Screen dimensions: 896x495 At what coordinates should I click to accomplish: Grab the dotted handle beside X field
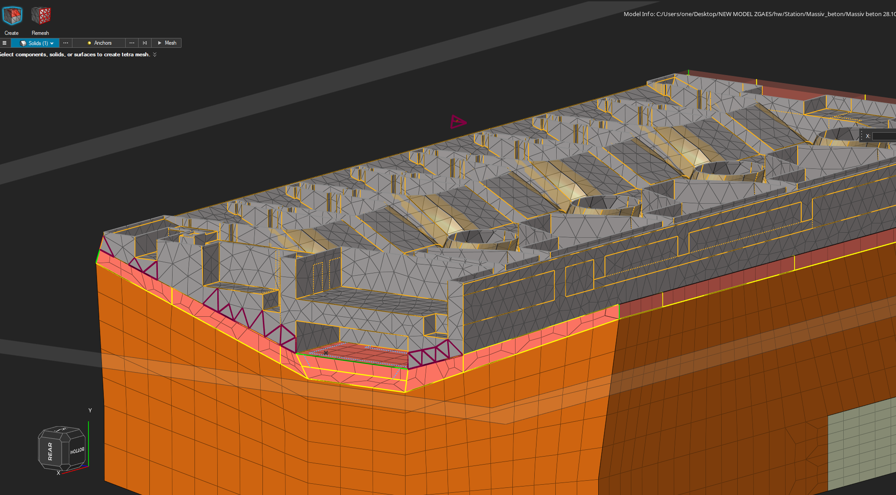pyautogui.click(x=862, y=136)
